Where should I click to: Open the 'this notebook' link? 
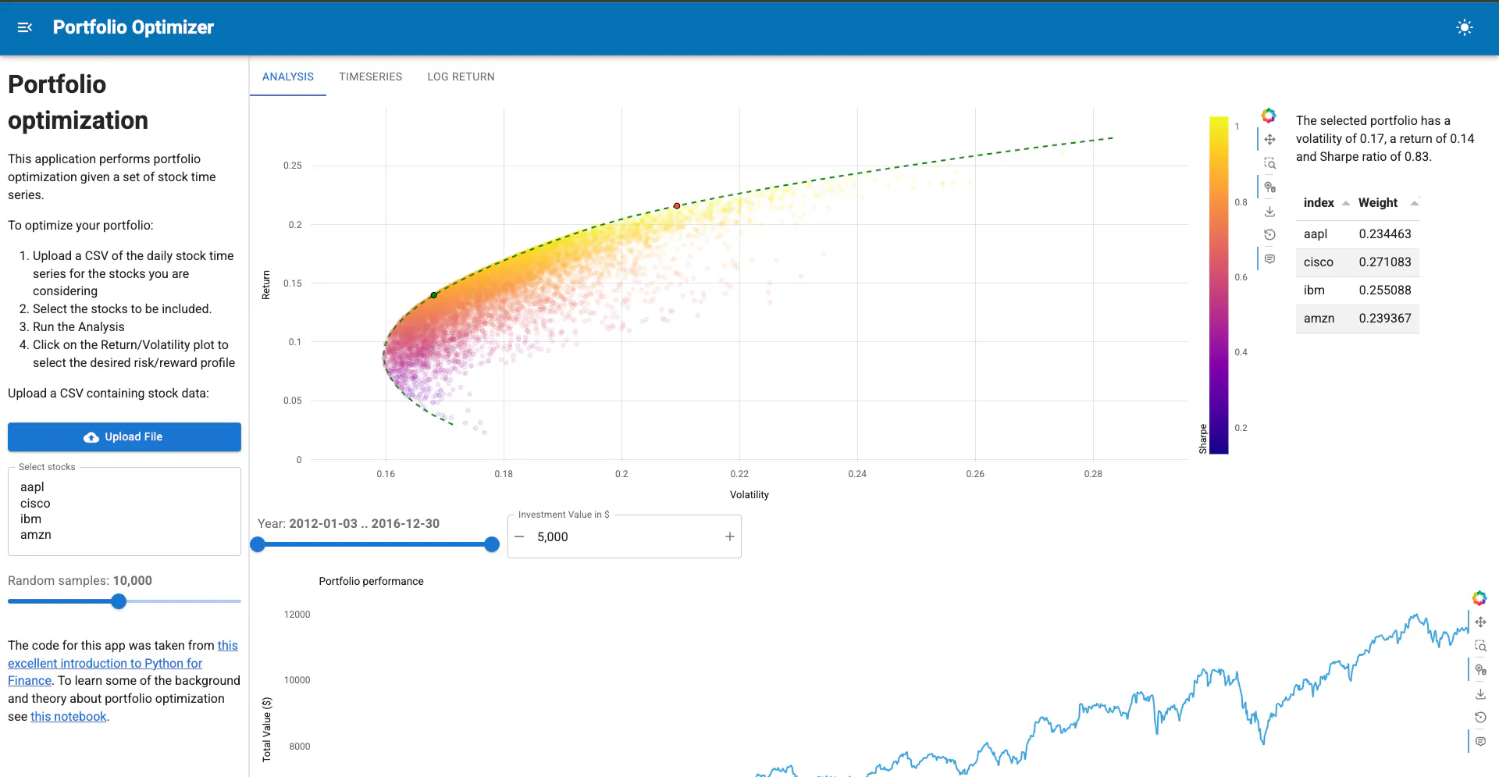pyautogui.click(x=69, y=717)
